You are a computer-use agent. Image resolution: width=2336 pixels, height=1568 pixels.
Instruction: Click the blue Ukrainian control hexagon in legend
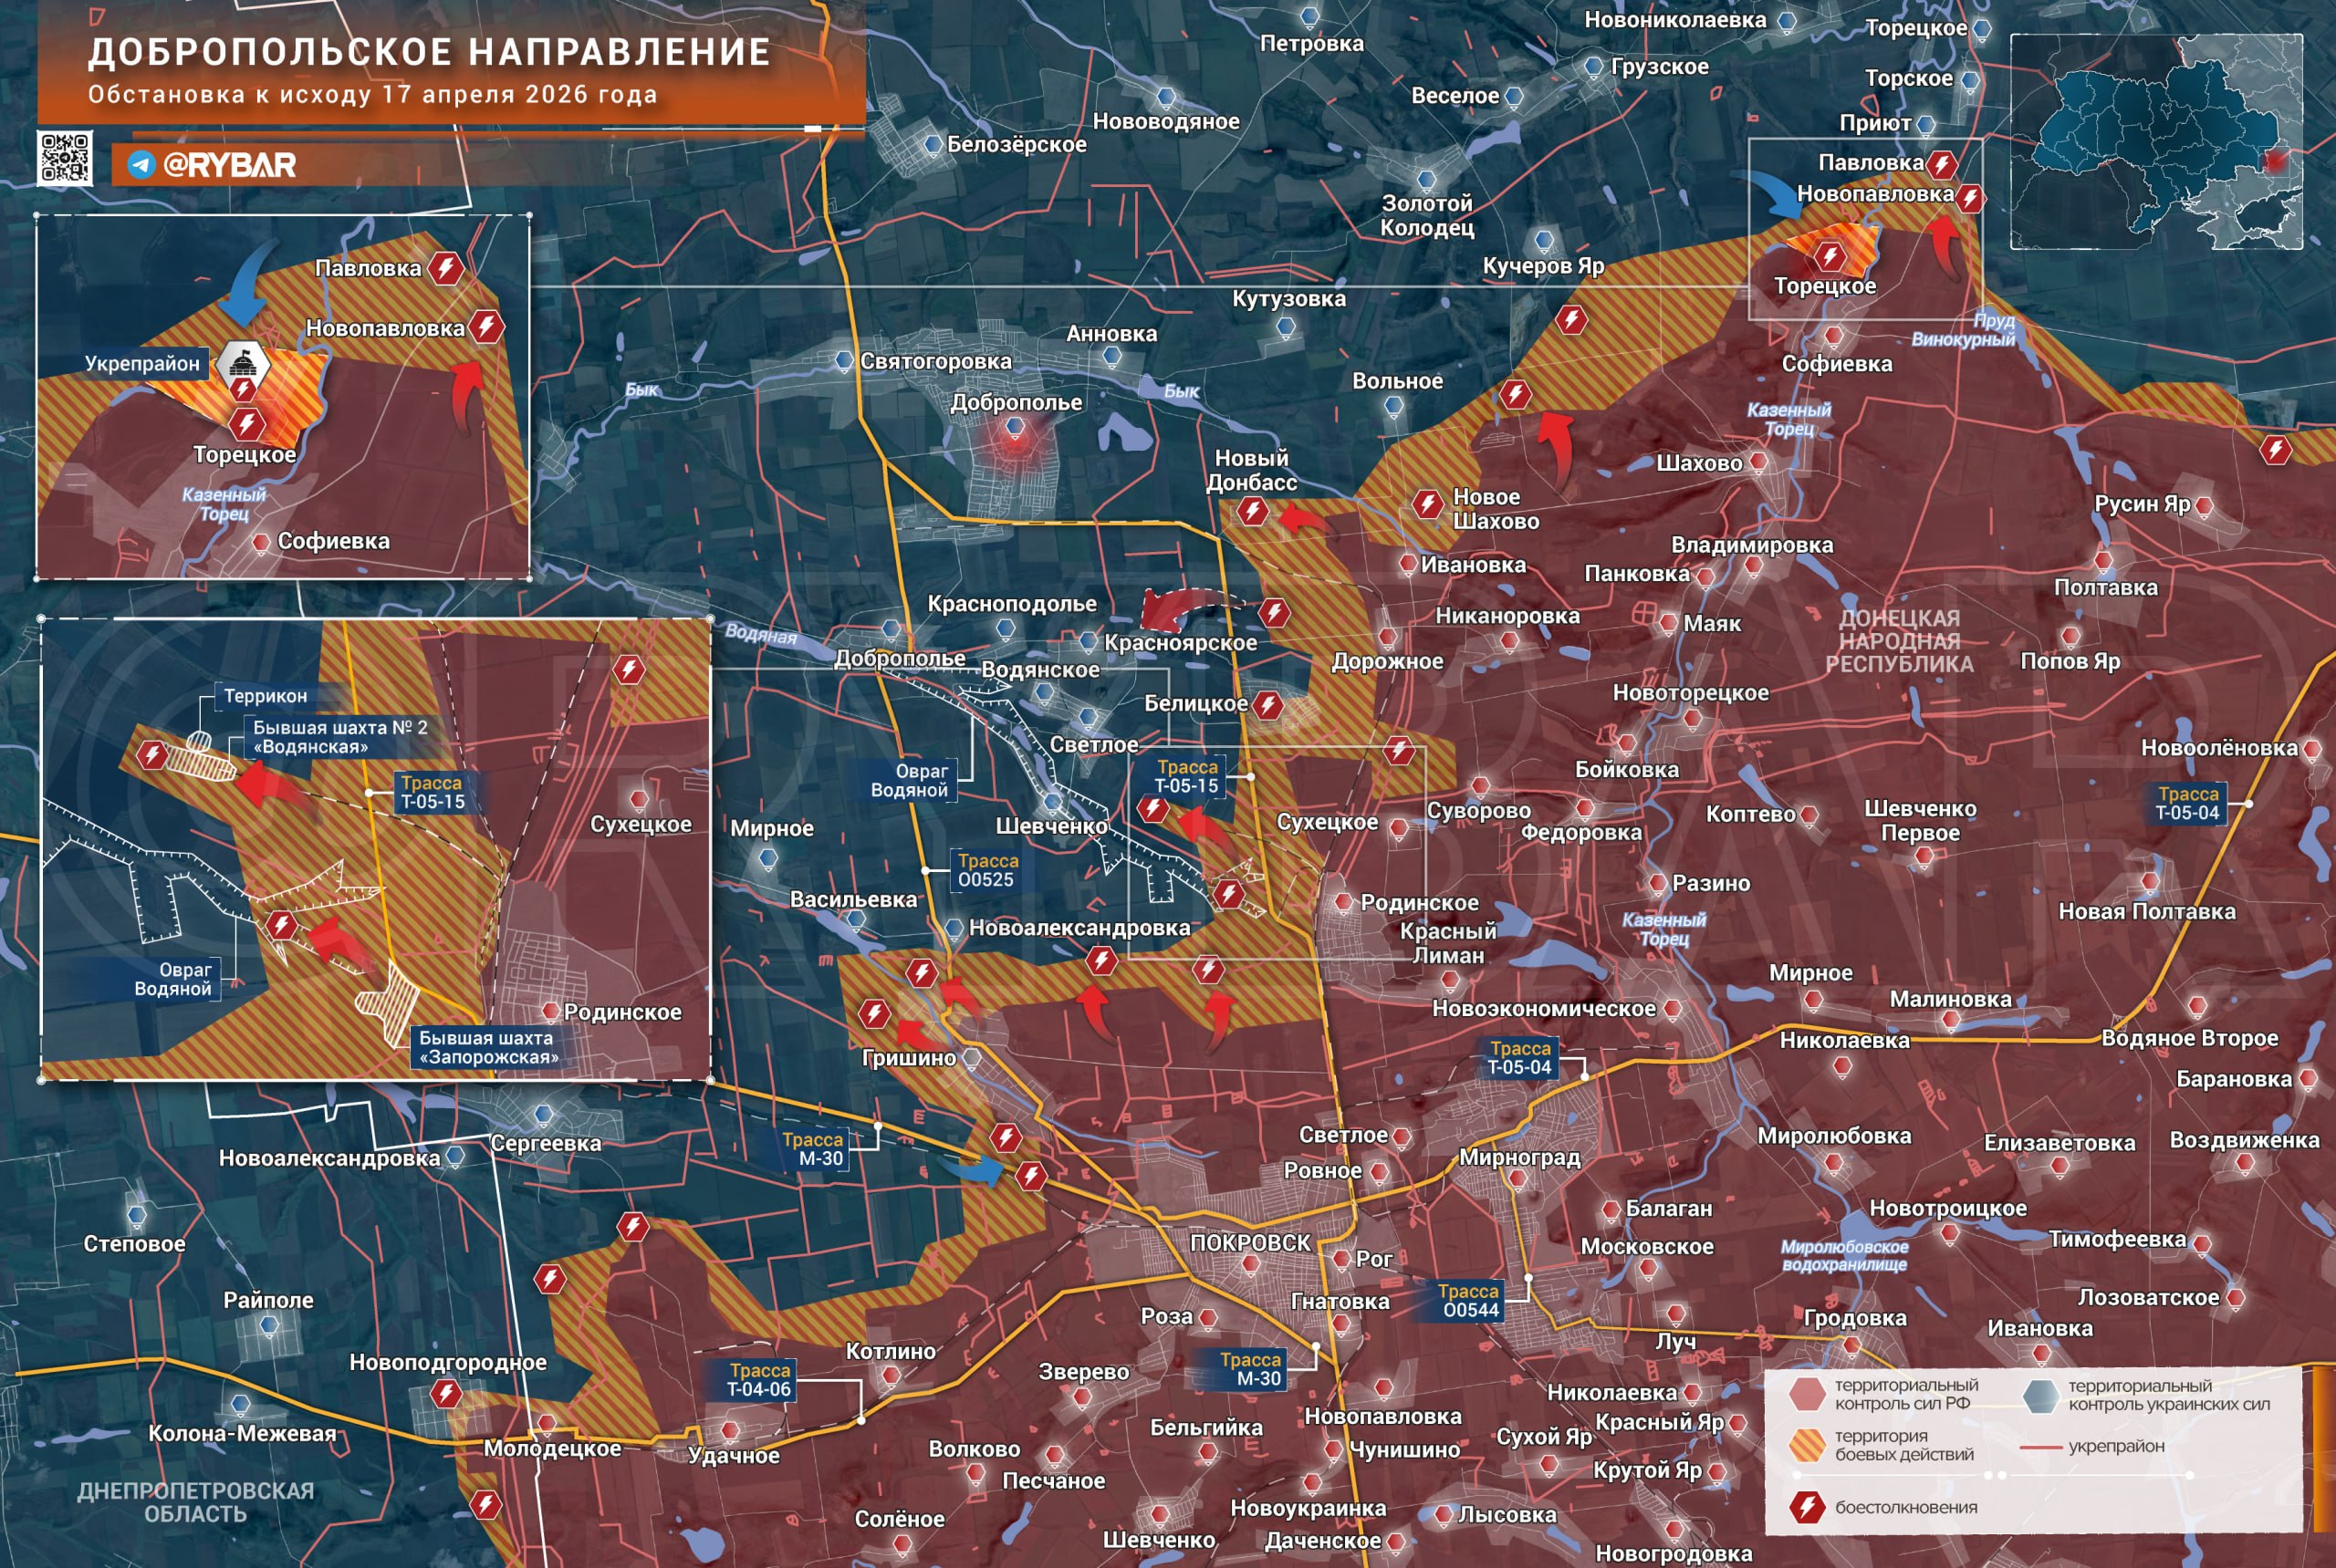(2041, 1395)
